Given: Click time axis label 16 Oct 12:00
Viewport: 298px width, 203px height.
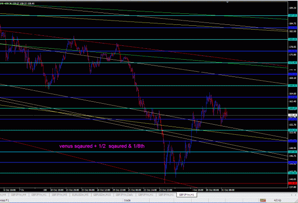Looking at the screenshot, I should pyautogui.click(x=103, y=190).
